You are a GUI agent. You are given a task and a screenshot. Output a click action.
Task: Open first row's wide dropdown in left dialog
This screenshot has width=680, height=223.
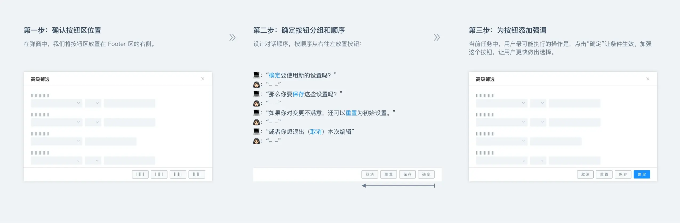click(57, 103)
